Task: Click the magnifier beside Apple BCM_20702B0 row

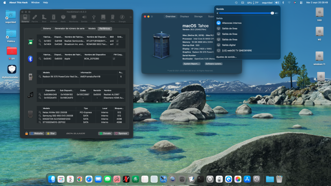Action: tap(40, 59)
